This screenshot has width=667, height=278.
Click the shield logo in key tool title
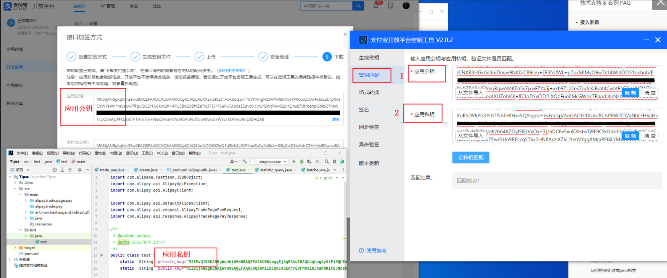coord(363,40)
